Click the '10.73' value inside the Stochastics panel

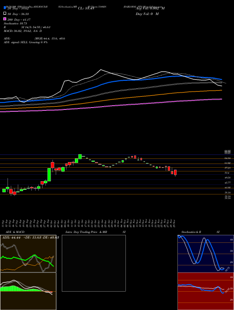[227, 269]
